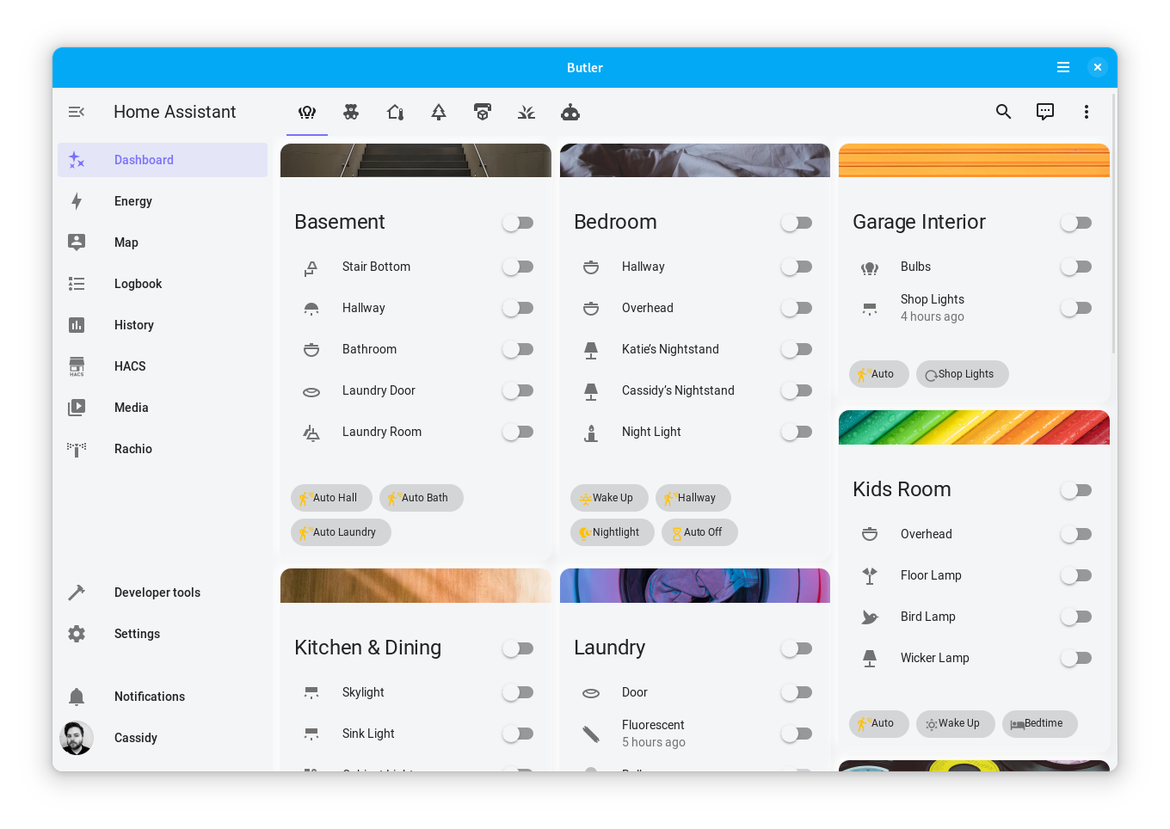Toggle the Night Light switch
The height and width of the screenshot is (829, 1170).
[x=797, y=432]
